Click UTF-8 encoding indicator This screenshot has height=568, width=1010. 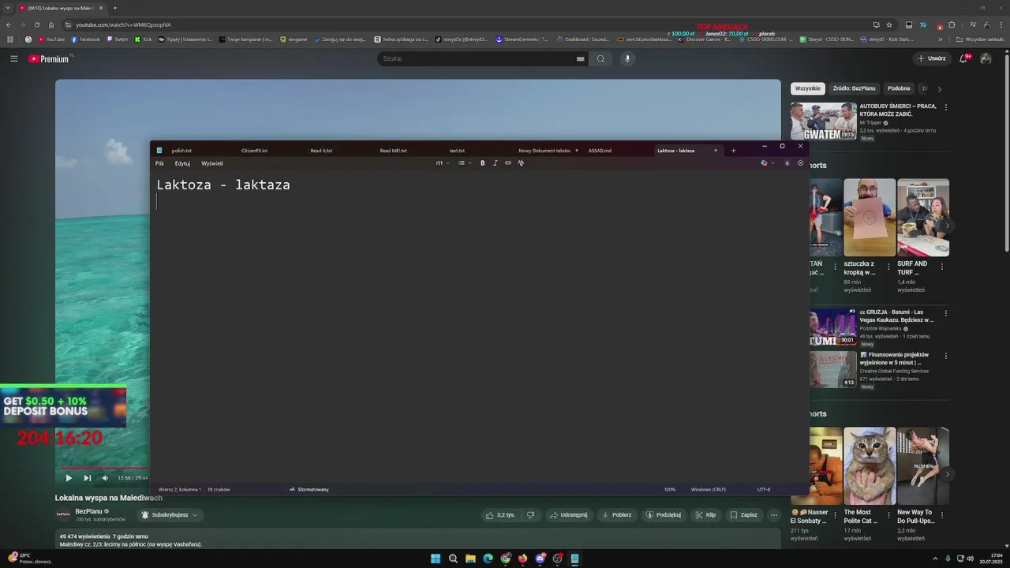[764, 490]
